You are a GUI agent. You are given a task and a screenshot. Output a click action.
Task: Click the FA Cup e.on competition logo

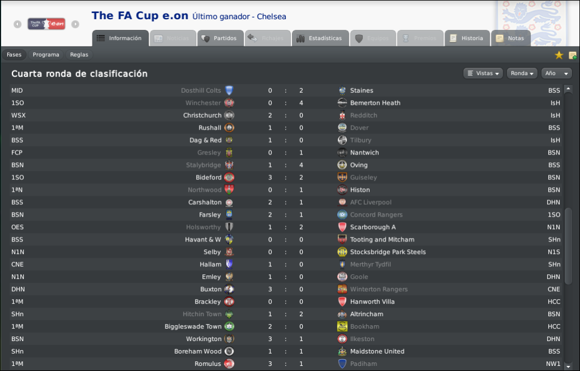[46, 24]
